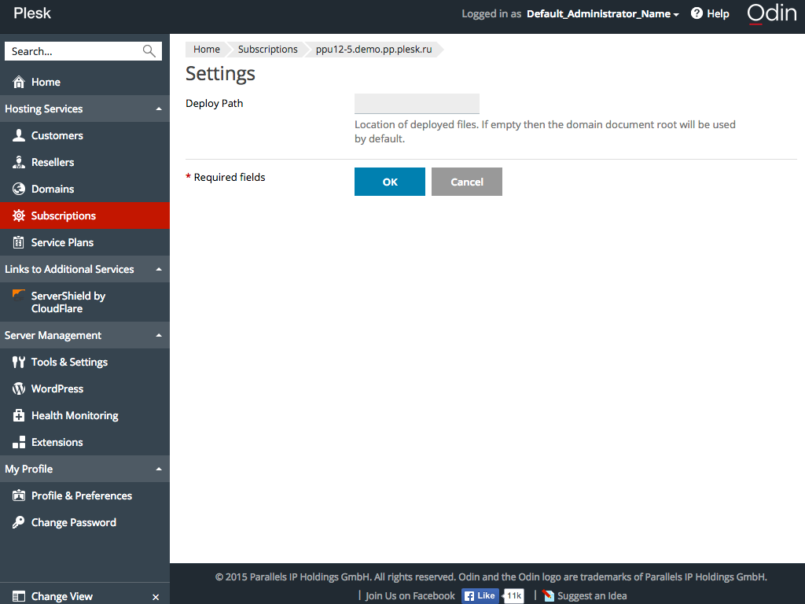805x604 pixels.
Task: Click the Resellers icon in sidebar
Action: pyautogui.click(x=19, y=162)
